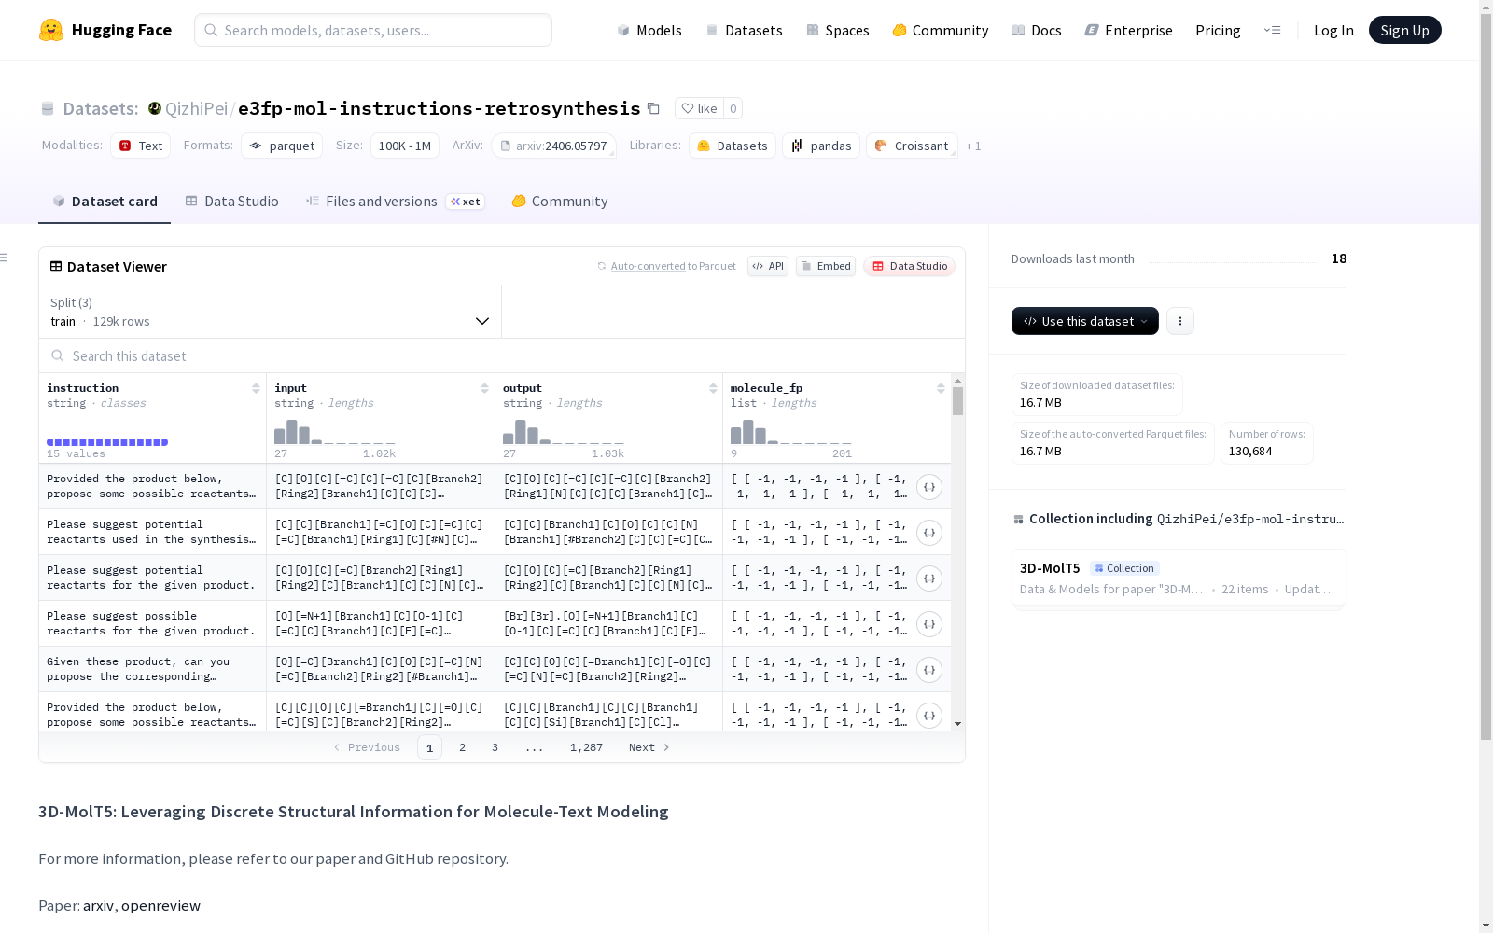This screenshot has height=933, width=1493.
Task: Sort by the output column
Action: pyautogui.click(x=713, y=388)
